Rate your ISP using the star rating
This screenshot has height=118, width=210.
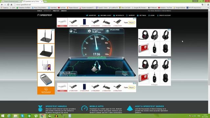(64, 75)
